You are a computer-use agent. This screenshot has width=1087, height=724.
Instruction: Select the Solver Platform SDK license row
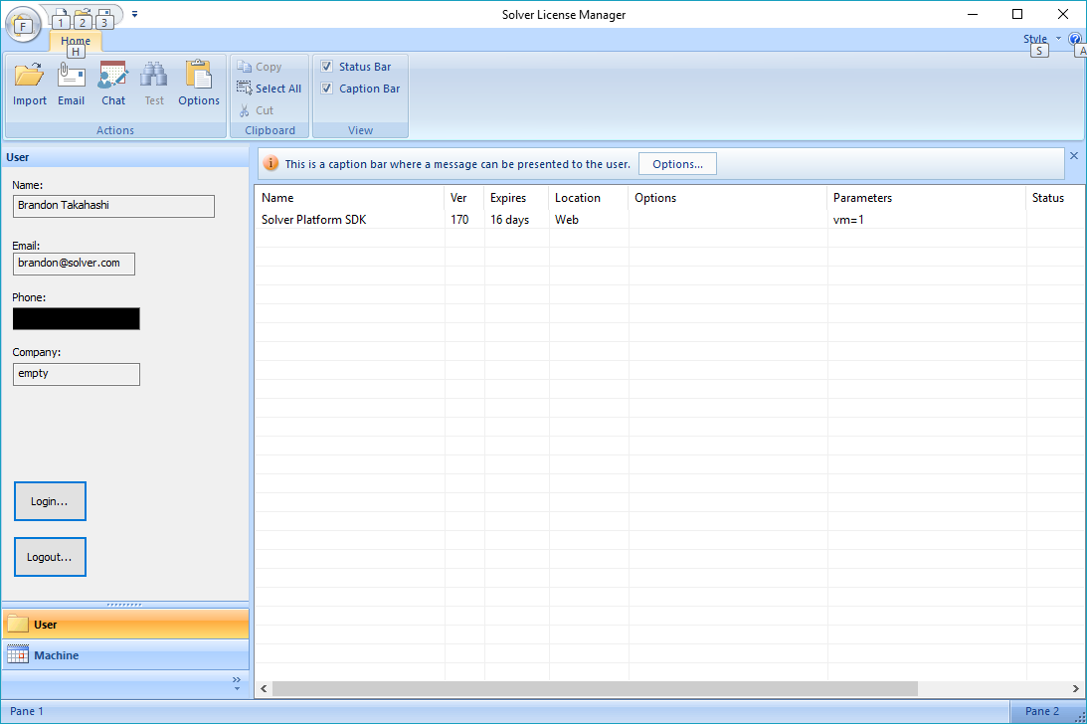click(669, 219)
